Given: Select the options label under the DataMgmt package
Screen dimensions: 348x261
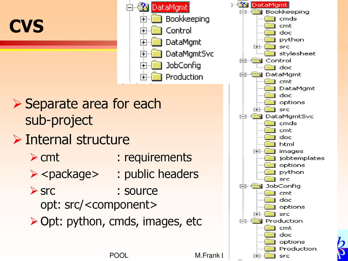Looking at the screenshot, I should tap(292, 102).
